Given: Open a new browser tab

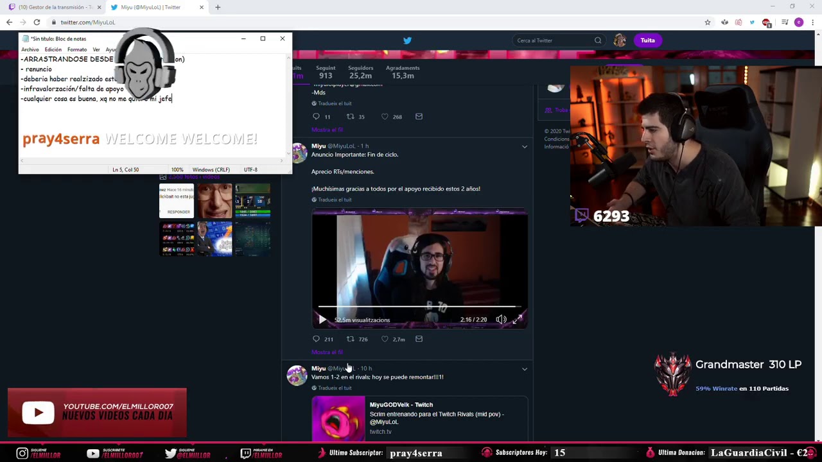Looking at the screenshot, I should point(218,7).
